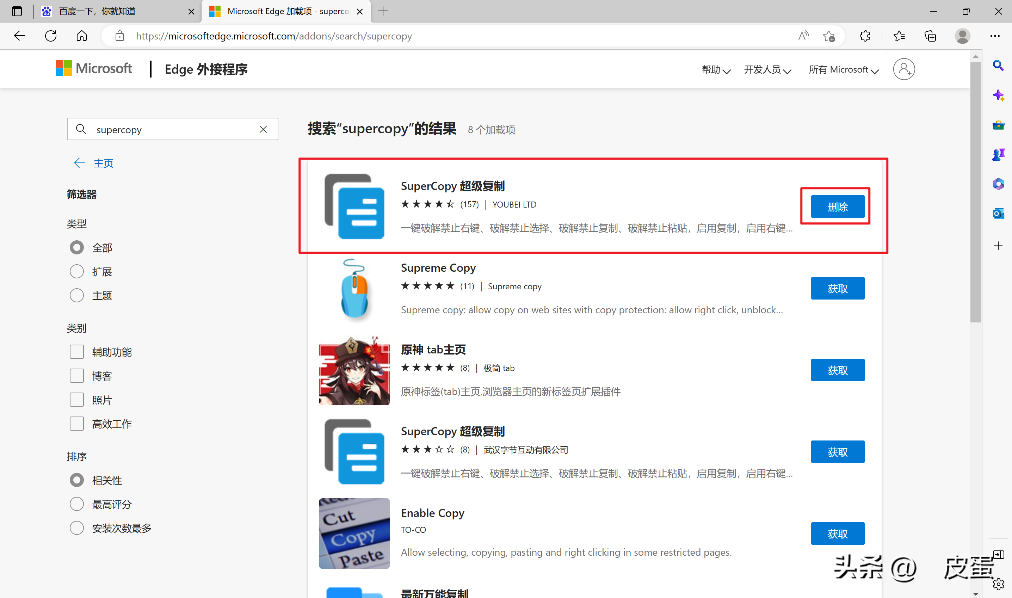Check the 辅助功能 category box
The width and height of the screenshot is (1012, 598).
pyautogui.click(x=76, y=352)
